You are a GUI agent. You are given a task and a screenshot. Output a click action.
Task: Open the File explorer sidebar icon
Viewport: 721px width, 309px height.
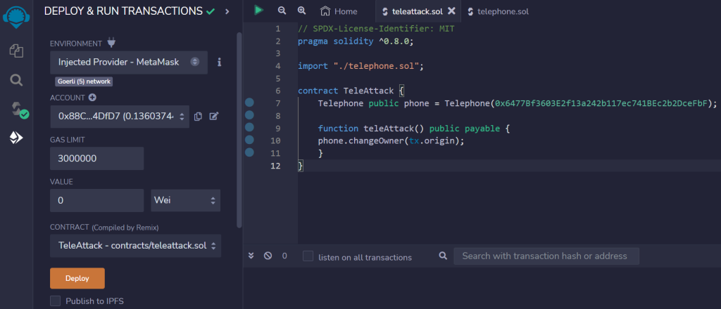(x=16, y=51)
